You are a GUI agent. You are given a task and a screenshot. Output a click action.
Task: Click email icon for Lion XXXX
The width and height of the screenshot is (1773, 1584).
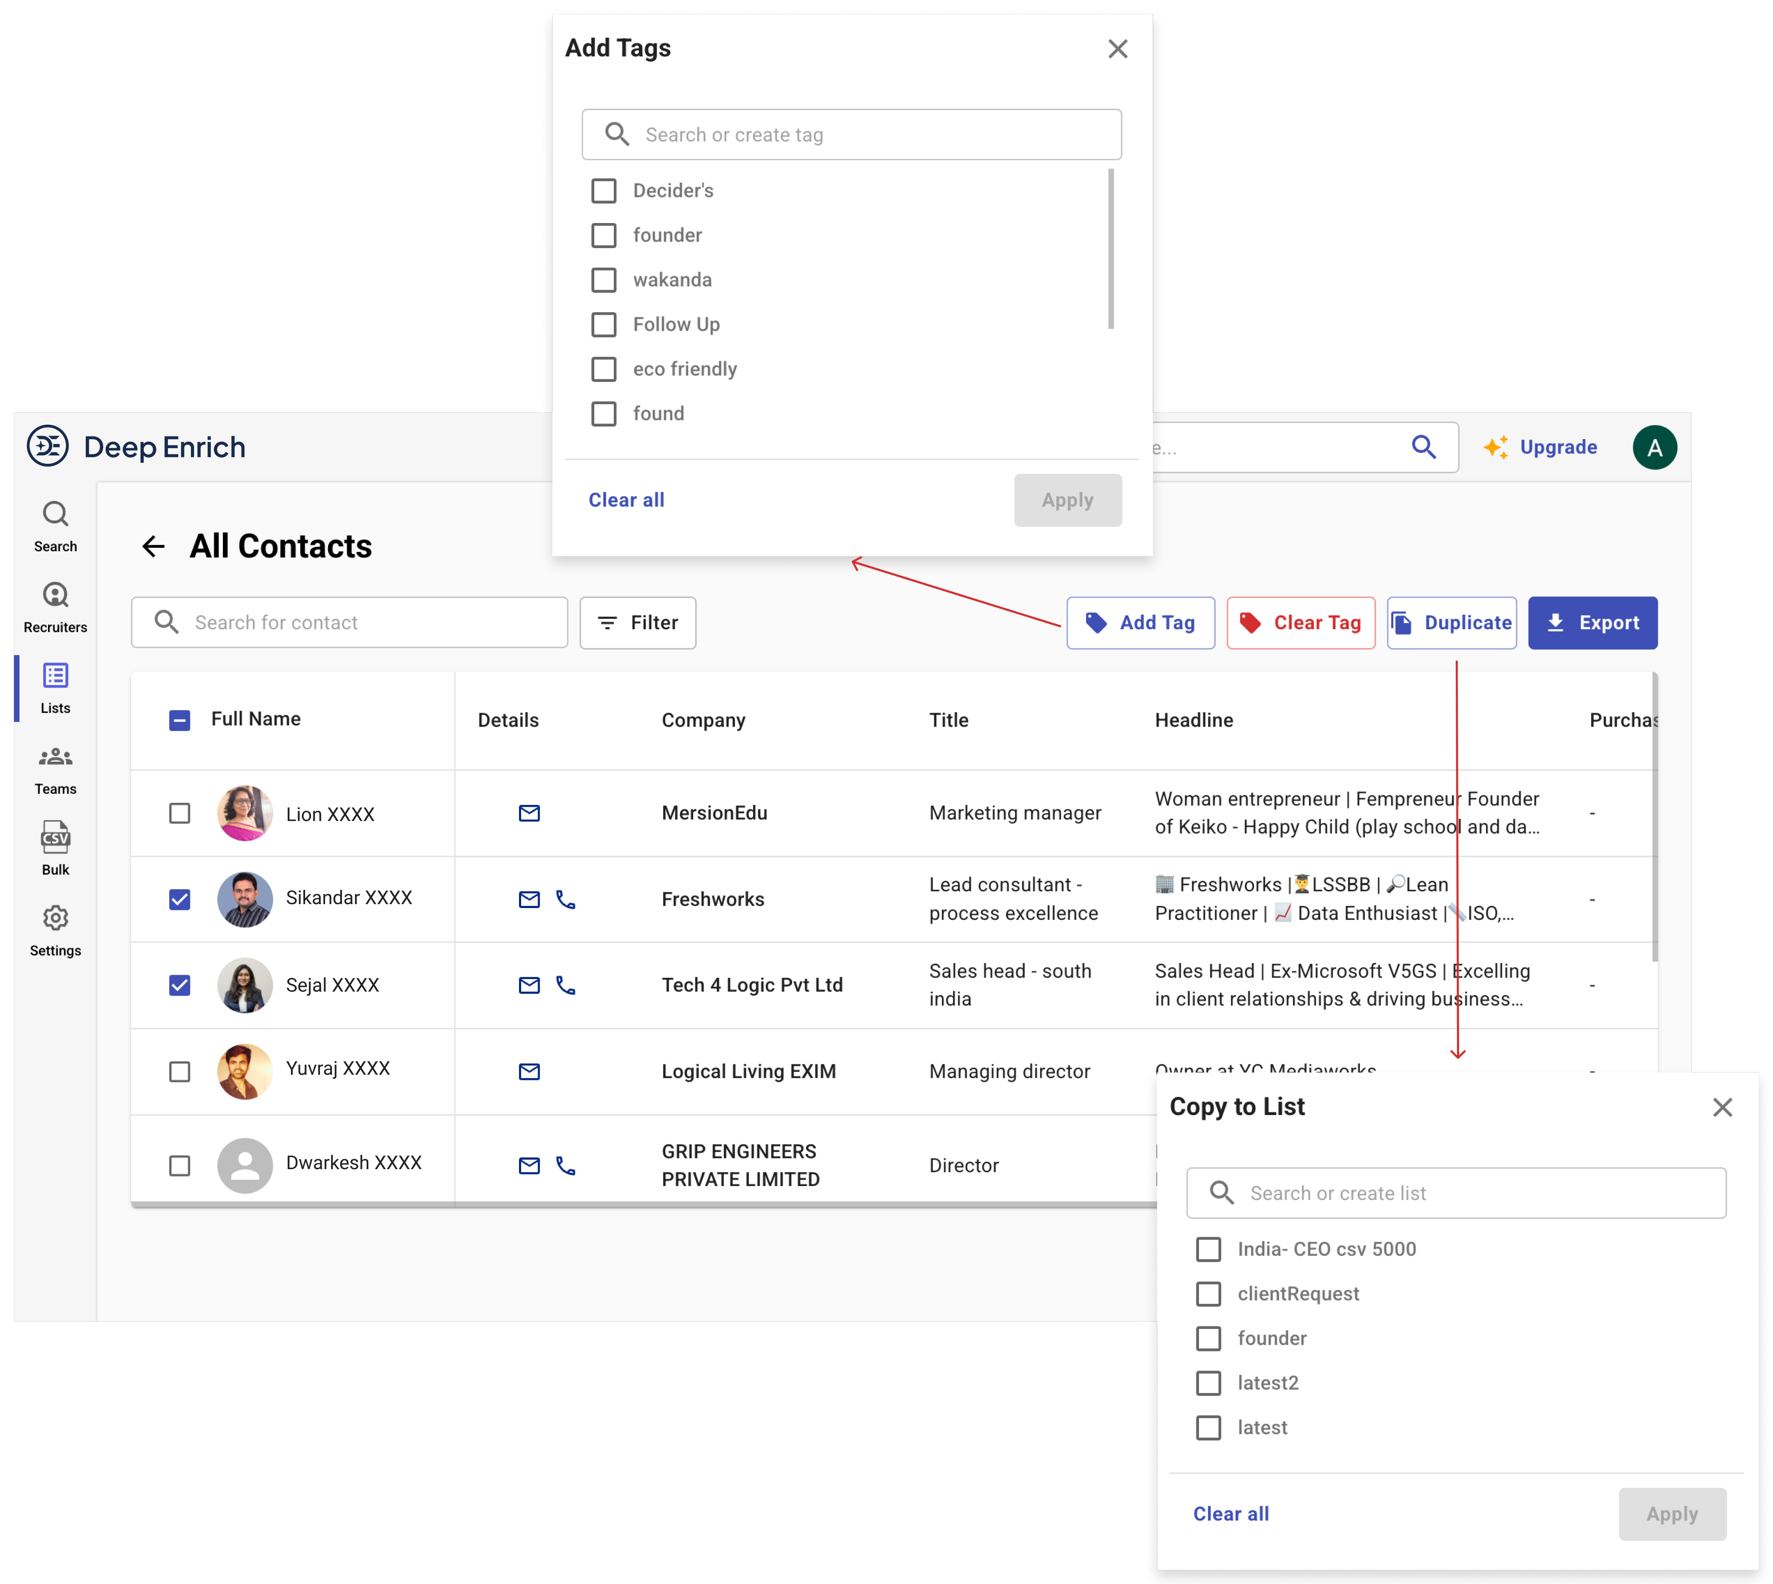click(529, 813)
